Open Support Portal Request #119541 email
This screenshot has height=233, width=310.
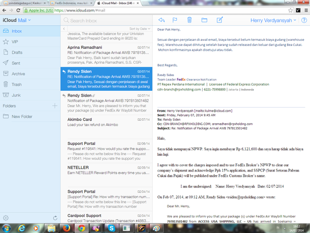click(106, 151)
